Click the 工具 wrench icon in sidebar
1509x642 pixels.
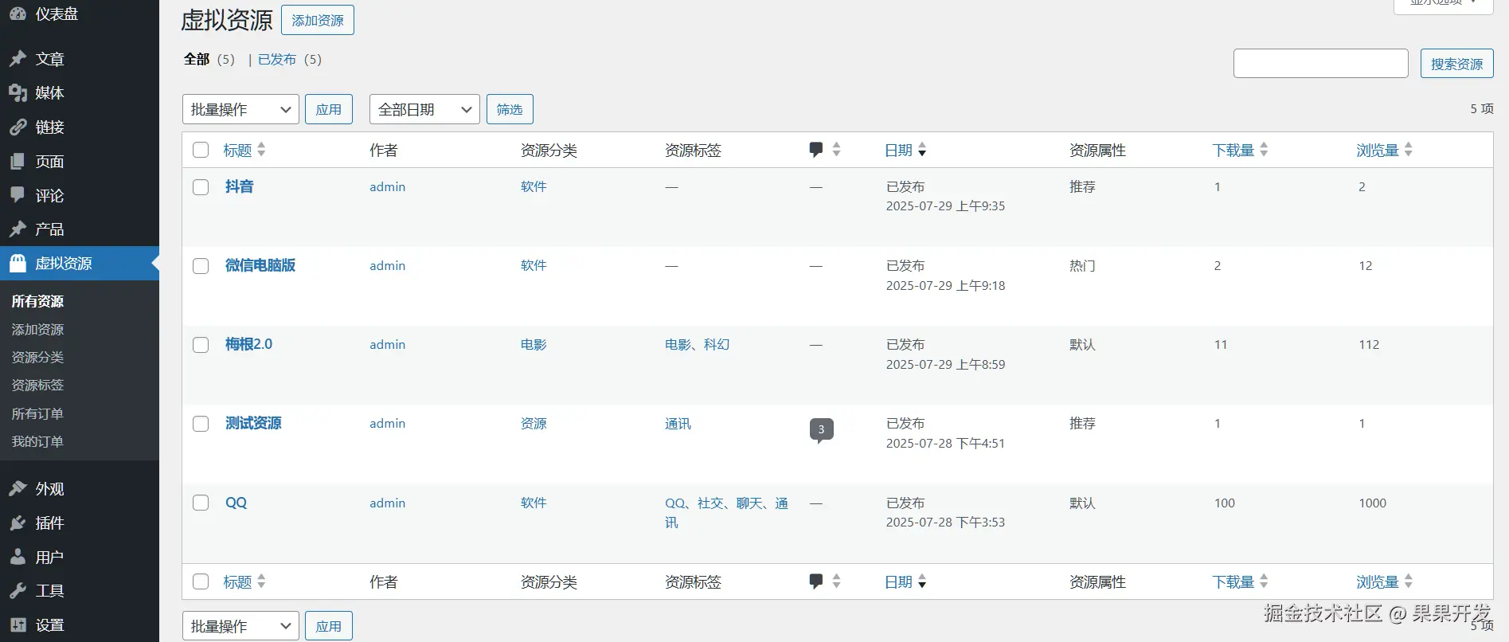(x=18, y=591)
